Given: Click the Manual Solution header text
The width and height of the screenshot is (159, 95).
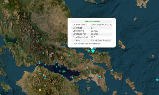Looking at the screenshot, I should tap(92, 21).
